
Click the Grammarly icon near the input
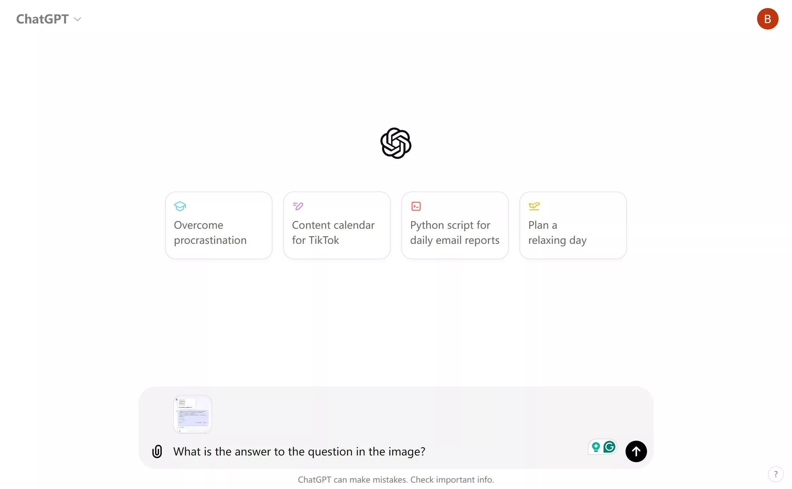coord(609,447)
